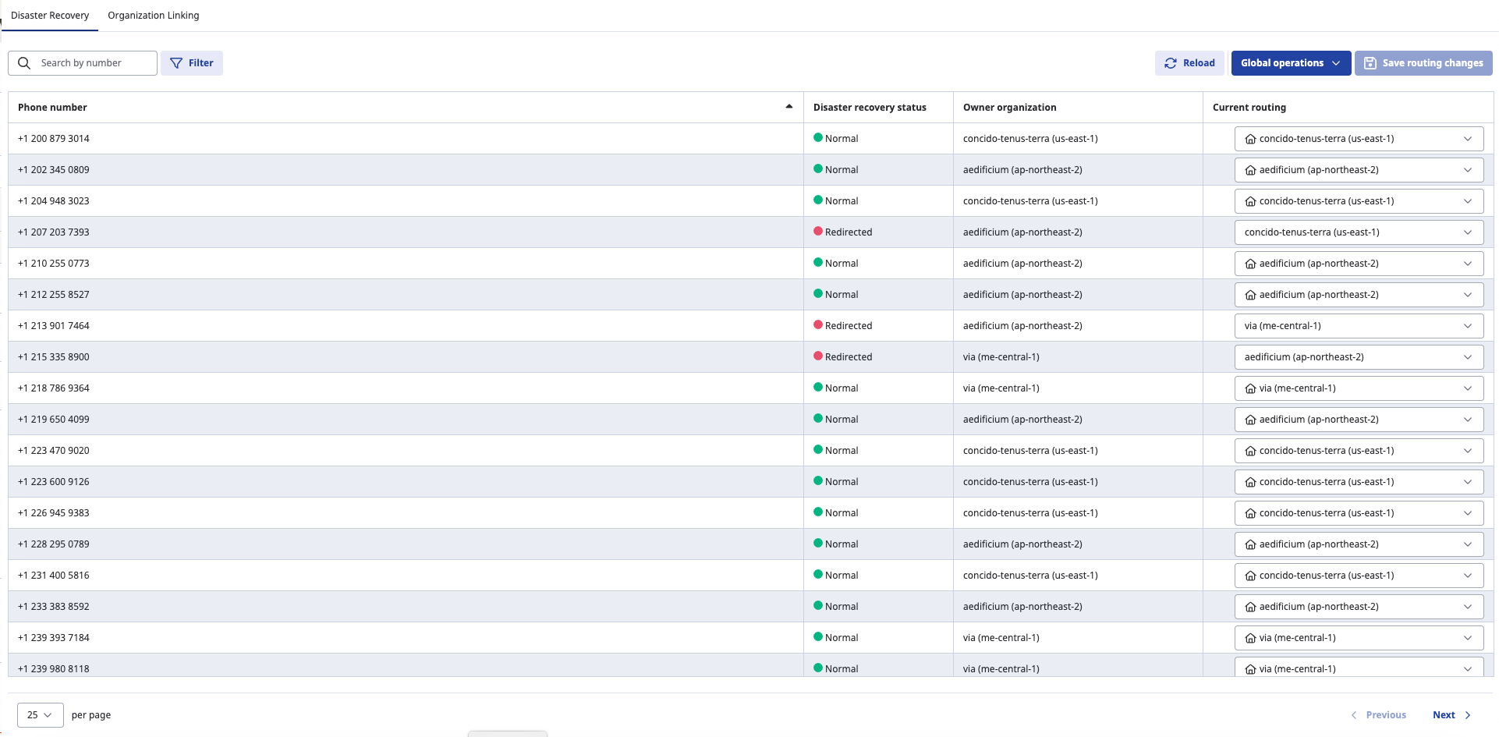Click green Normal status dot for +1 218 786 9364
Image resolution: width=1499 pixels, height=737 pixels.
pyautogui.click(x=817, y=388)
